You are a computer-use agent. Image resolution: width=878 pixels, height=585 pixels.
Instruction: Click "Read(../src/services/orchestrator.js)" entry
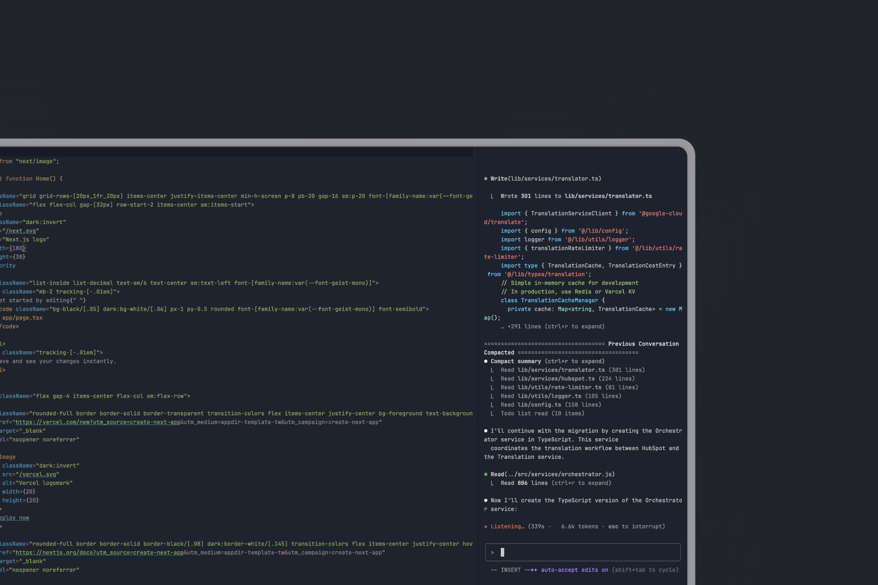tap(549, 474)
